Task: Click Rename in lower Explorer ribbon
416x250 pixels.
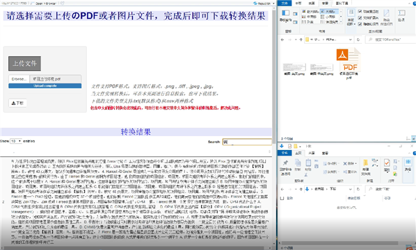Action: pos(349,172)
